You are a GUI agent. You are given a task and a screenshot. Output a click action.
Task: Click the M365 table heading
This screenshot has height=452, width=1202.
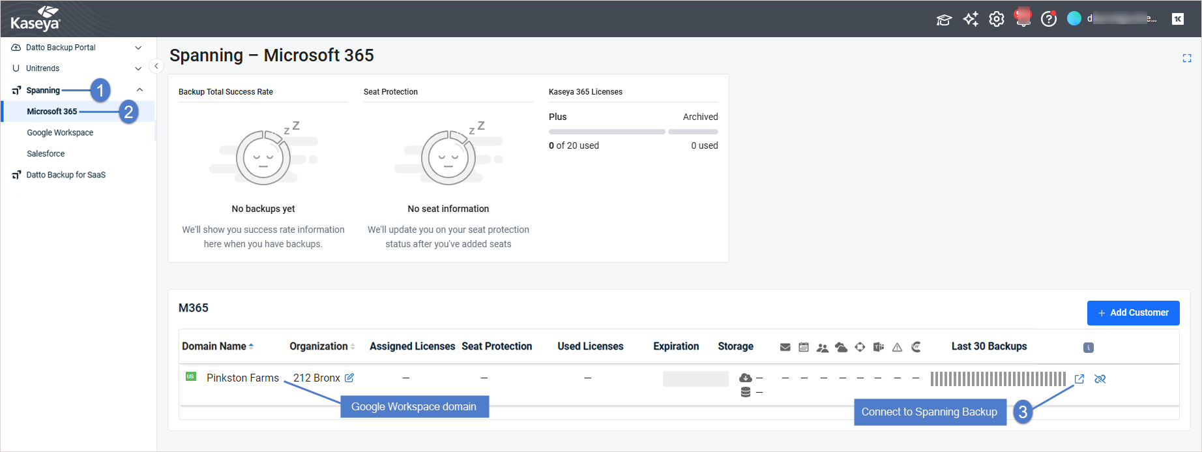(194, 308)
